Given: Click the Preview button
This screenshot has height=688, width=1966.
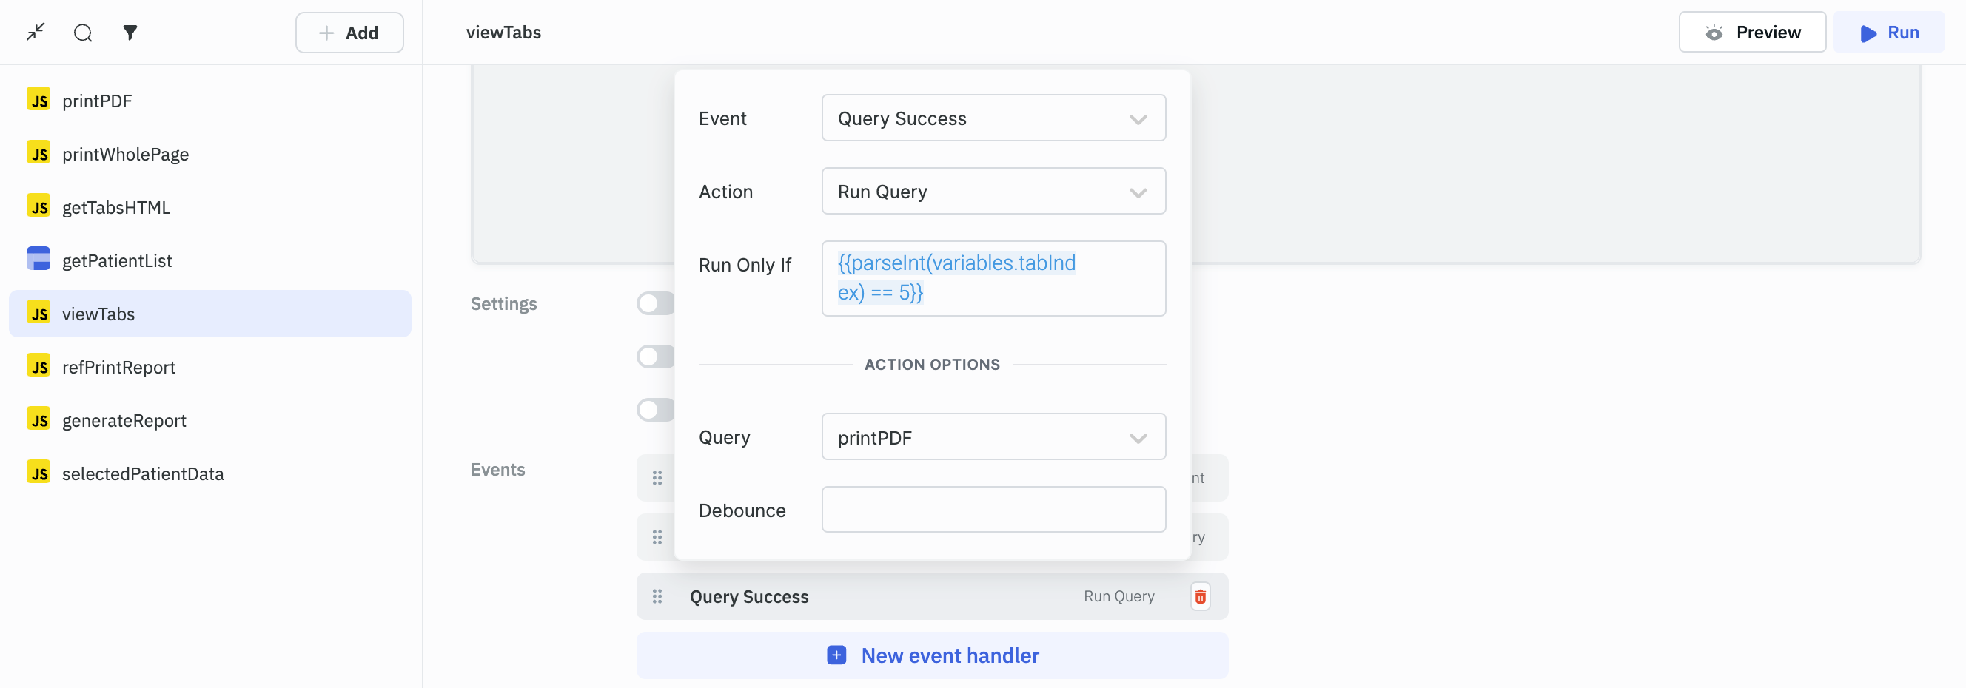Looking at the screenshot, I should [1751, 32].
